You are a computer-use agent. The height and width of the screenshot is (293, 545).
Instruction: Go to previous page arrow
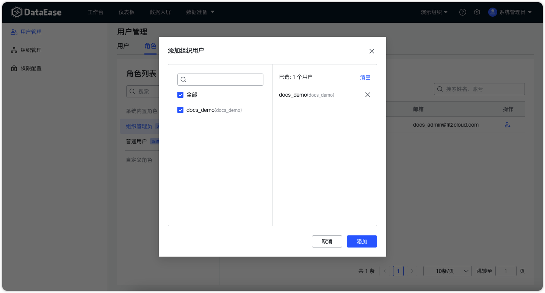(385, 271)
